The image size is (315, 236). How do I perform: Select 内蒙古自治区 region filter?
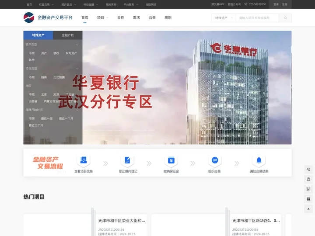(x=52, y=101)
